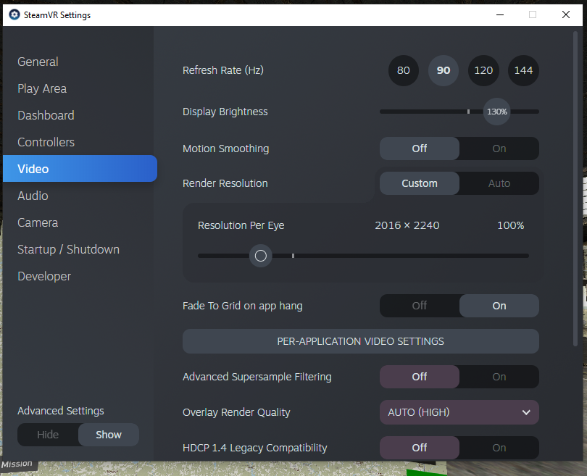Click the 100% resolution percentage value
587x476 pixels.
[511, 225]
